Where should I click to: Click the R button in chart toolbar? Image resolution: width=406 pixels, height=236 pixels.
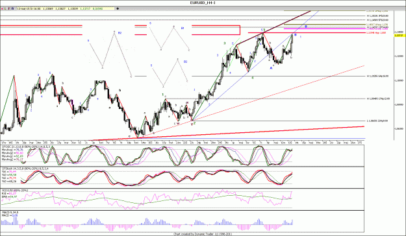pos(13,8)
